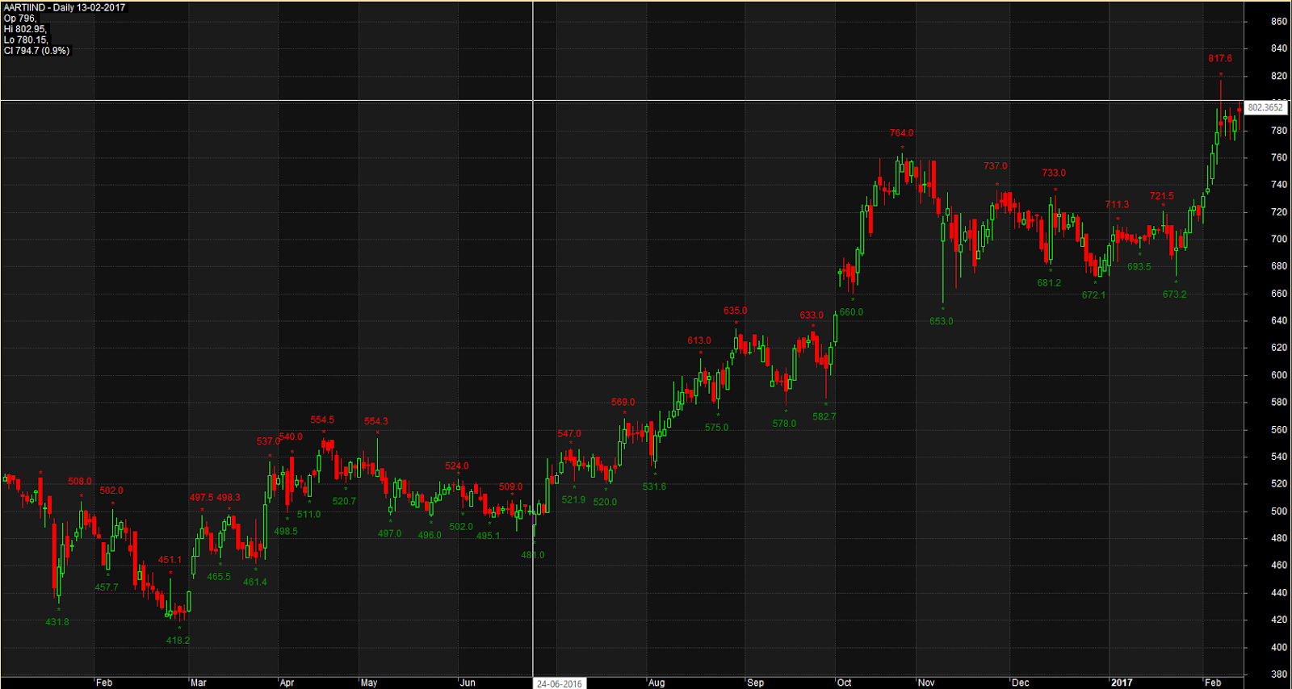Click the 673.2 swing low label
This screenshot has width=1292, height=689.
pos(1175,294)
